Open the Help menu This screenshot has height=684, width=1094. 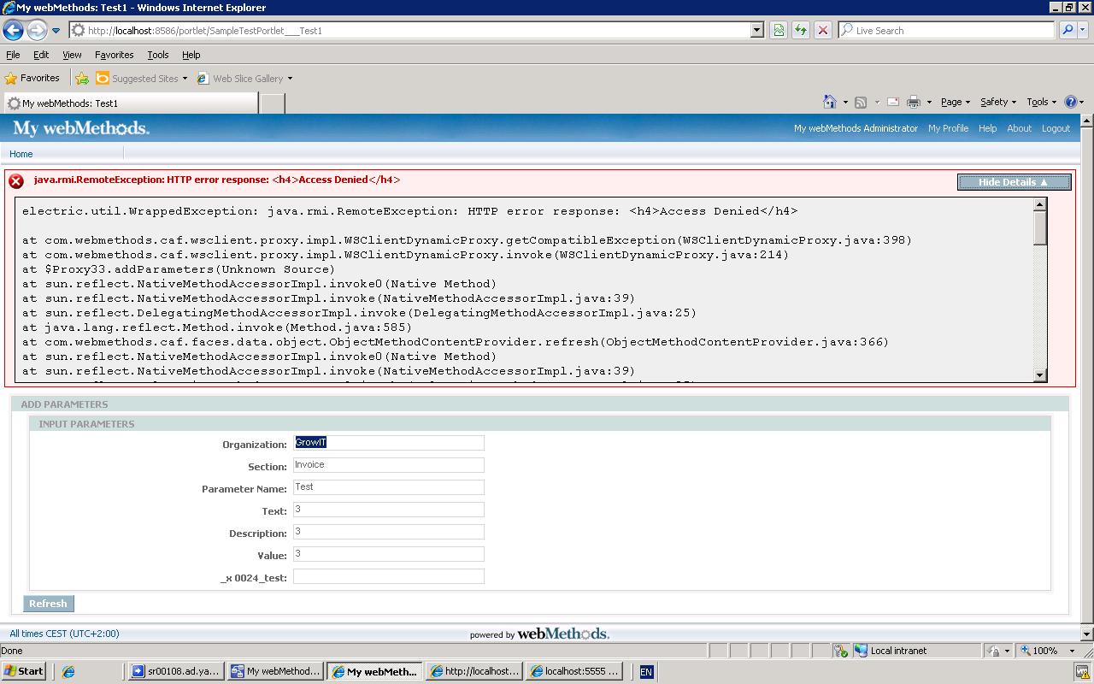[191, 55]
